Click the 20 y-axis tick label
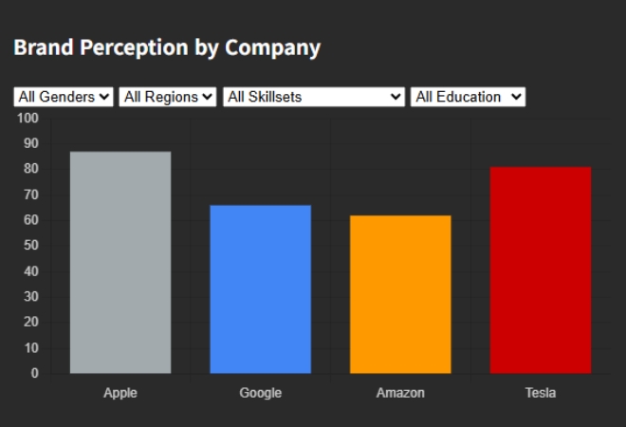626x427 pixels. click(x=31, y=322)
